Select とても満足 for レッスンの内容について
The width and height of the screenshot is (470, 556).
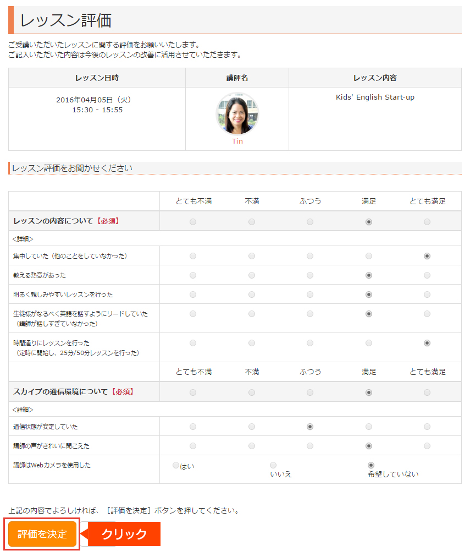427,222
